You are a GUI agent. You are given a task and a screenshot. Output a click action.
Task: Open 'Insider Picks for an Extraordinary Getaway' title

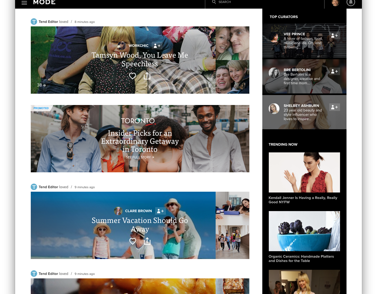point(140,141)
